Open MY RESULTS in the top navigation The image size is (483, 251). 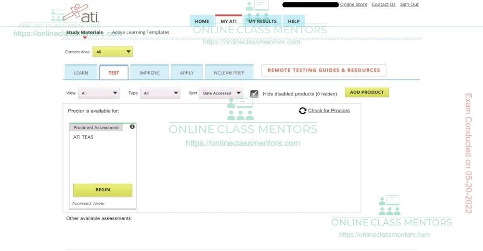click(262, 22)
